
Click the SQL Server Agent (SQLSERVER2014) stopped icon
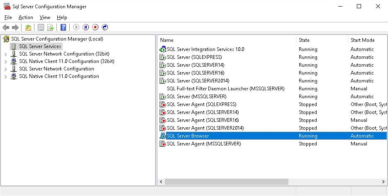pos(163,128)
